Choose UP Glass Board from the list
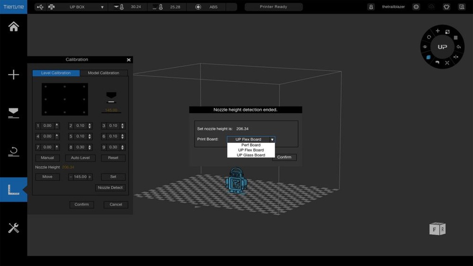This screenshot has width=473, height=266. [x=251, y=155]
